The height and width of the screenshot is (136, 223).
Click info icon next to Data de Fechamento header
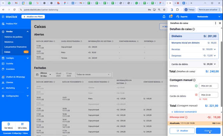click(x=83, y=82)
